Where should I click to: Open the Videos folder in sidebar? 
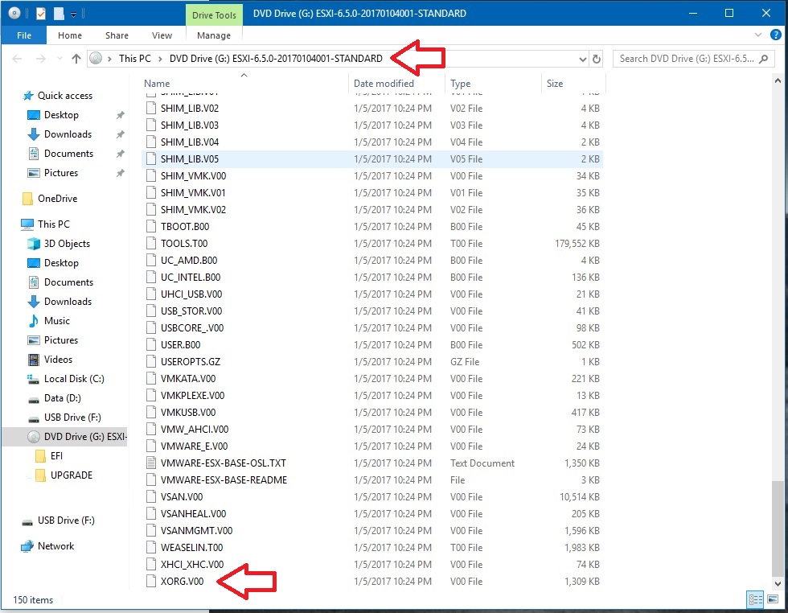click(x=58, y=360)
